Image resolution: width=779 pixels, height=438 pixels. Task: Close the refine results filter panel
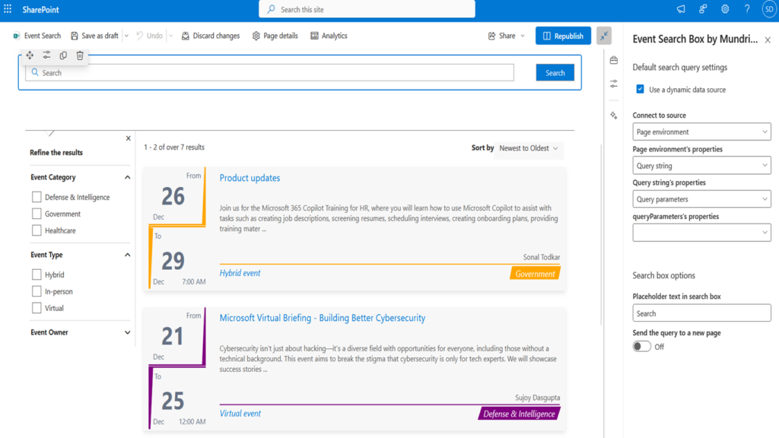(x=128, y=138)
